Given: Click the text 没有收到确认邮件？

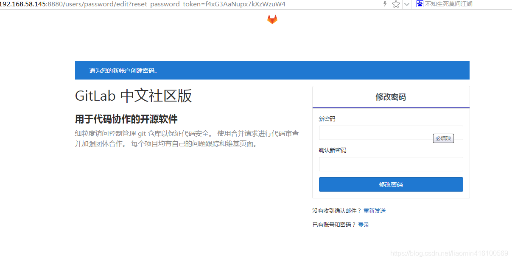Looking at the screenshot, I should 337,211.
